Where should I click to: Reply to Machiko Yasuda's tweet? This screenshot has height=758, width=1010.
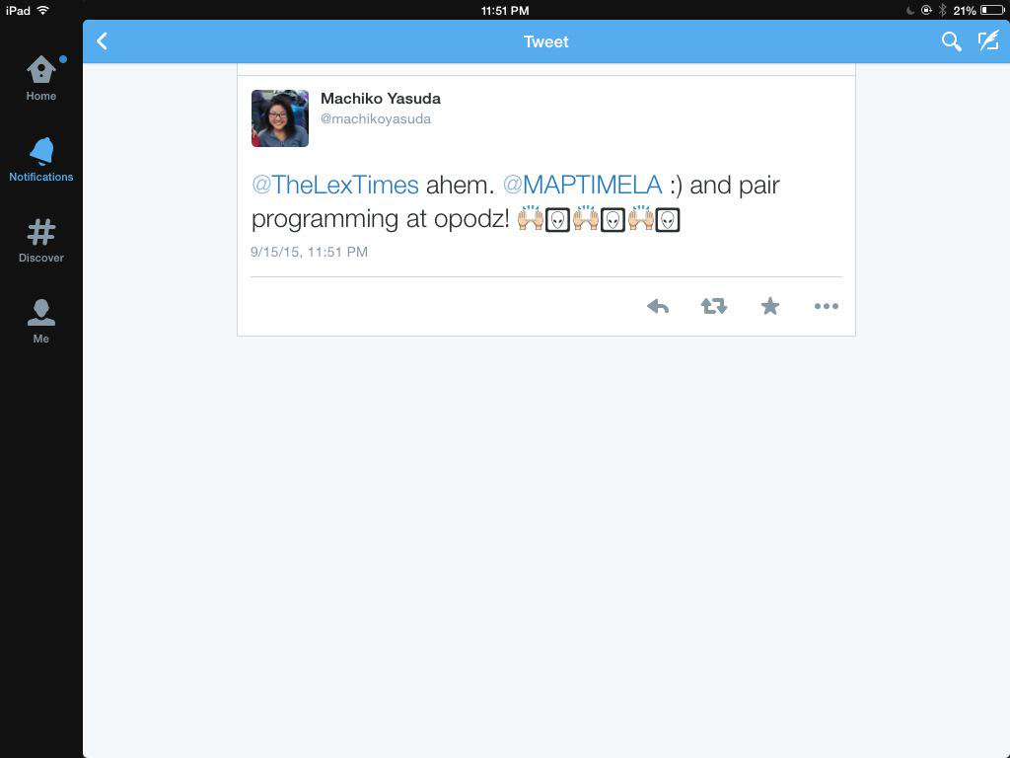coord(658,306)
